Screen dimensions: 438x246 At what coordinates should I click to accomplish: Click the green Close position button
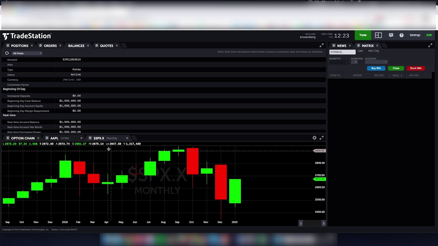[396, 68]
